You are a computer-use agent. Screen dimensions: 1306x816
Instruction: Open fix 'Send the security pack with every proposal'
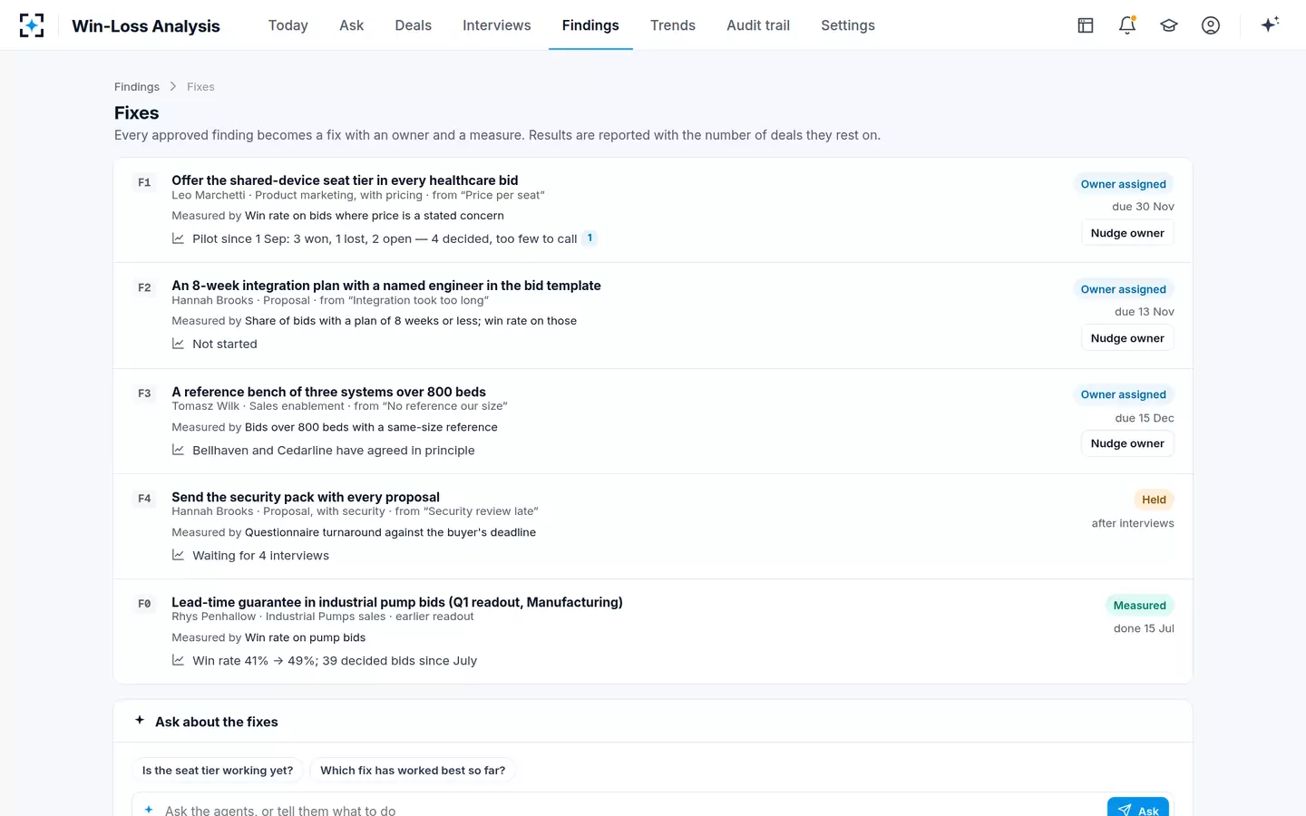coord(306,497)
